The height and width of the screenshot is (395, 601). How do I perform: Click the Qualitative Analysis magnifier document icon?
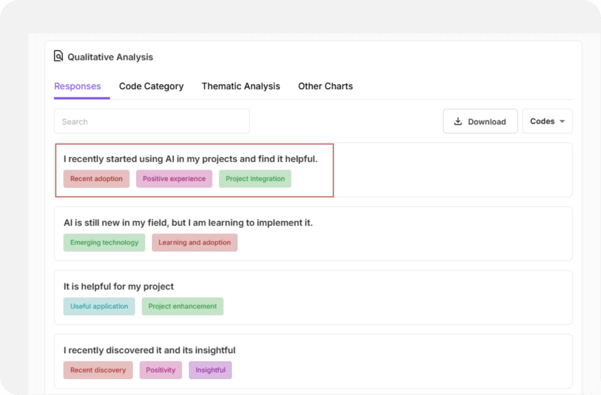pyautogui.click(x=58, y=56)
